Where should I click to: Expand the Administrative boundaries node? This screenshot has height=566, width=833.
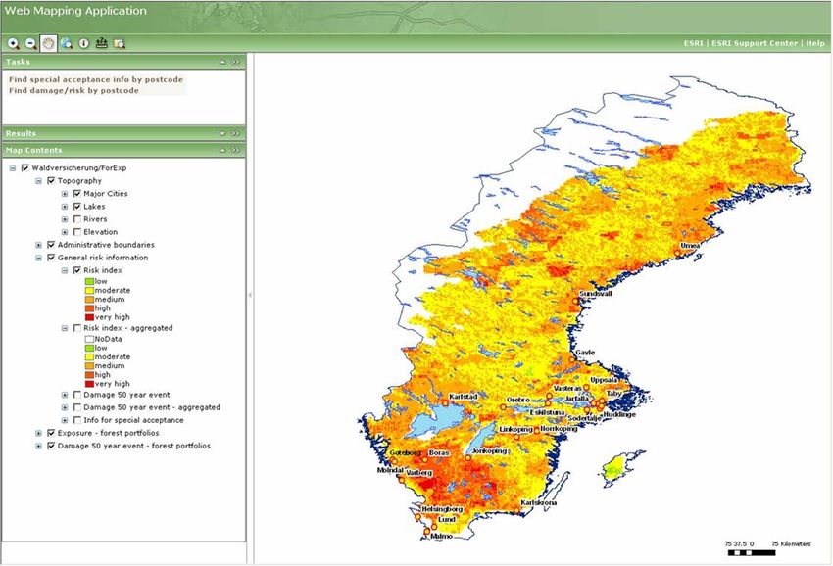39,245
